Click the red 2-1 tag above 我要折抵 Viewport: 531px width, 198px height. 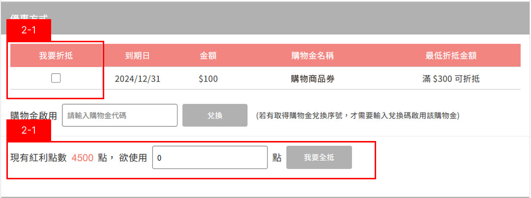click(29, 30)
